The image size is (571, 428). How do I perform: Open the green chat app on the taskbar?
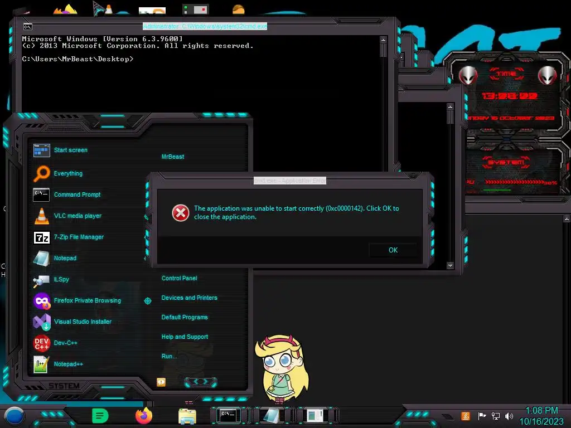100,416
